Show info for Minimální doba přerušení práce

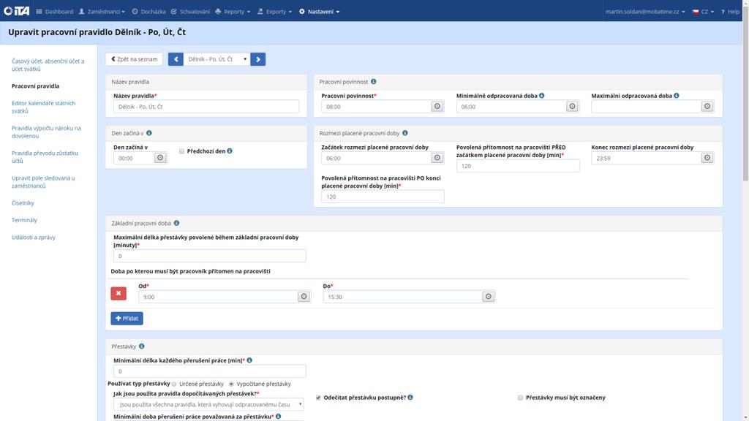pos(279,416)
